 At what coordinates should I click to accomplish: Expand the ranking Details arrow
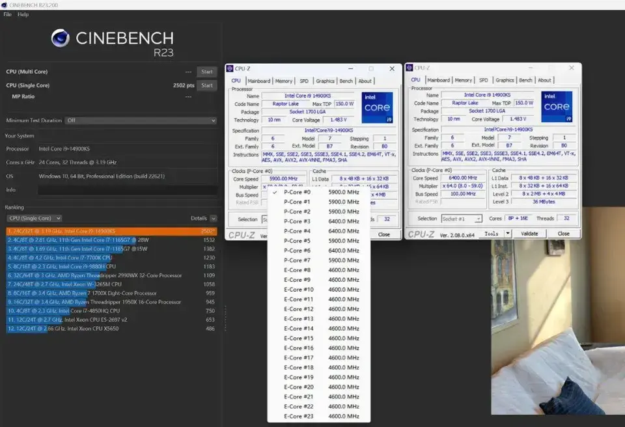pos(214,219)
